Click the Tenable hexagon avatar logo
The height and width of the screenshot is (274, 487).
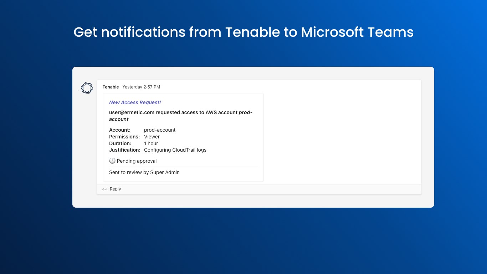point(87,88)
